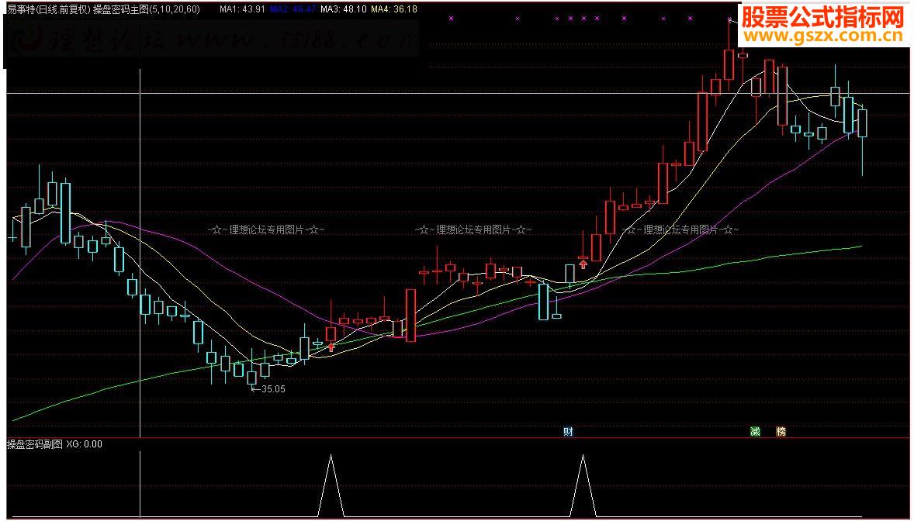Click the left XG signal spike in sub-chart

click(331, 485)
